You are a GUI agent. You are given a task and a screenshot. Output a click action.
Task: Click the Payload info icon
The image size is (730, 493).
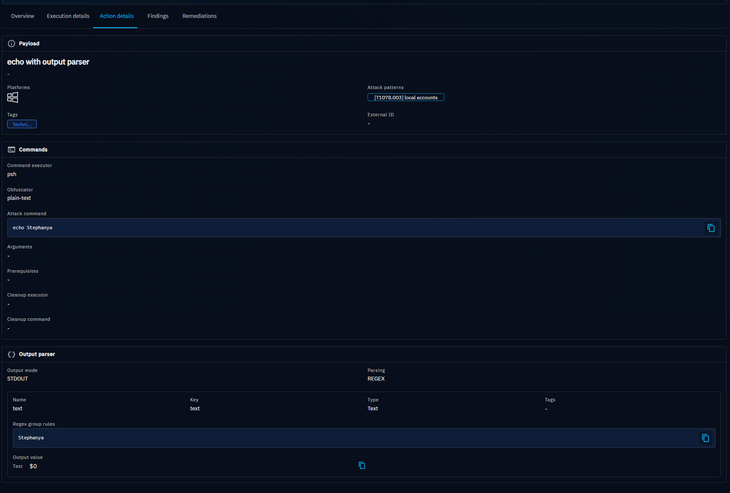point(12,43)
